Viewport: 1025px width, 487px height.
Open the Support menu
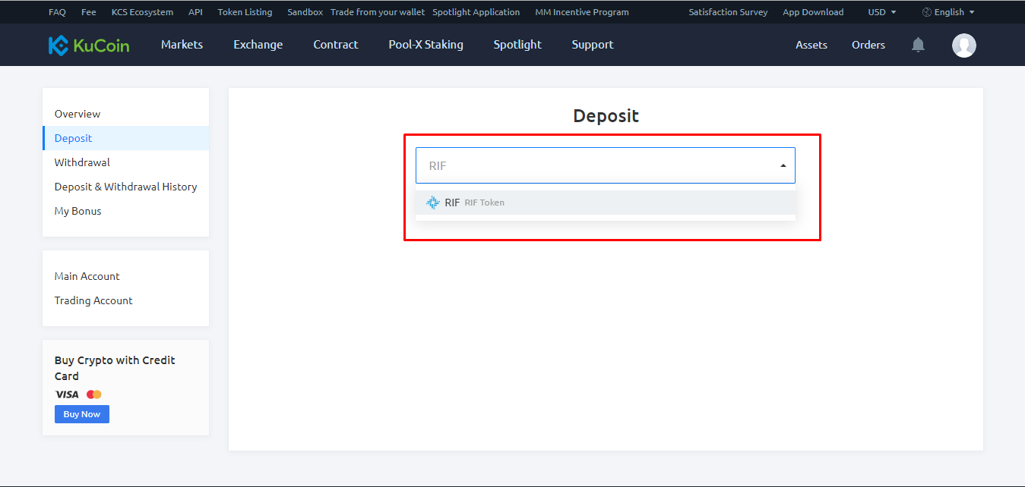tap(592, 45)
